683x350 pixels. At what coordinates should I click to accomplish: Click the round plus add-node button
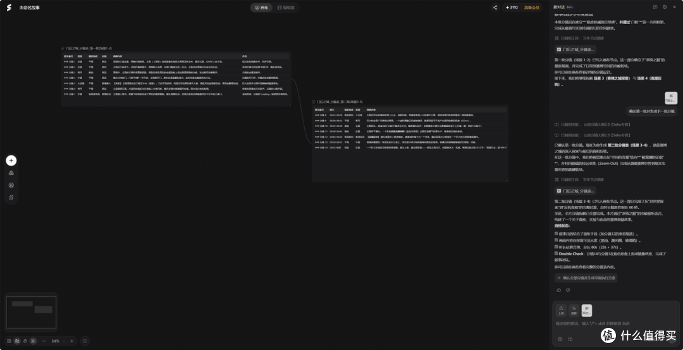[11, 160]
